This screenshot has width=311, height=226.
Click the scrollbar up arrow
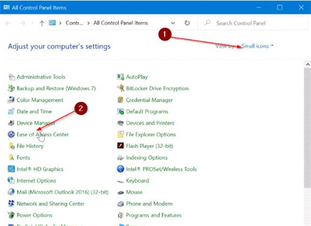click(x=308, y=64)
